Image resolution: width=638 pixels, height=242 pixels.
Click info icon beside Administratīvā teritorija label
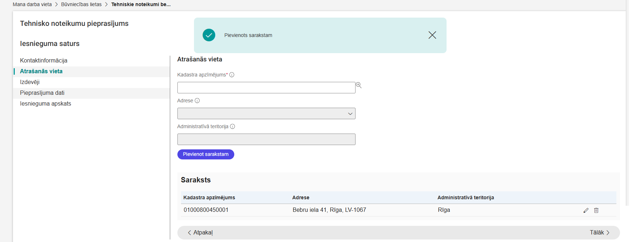232,126
